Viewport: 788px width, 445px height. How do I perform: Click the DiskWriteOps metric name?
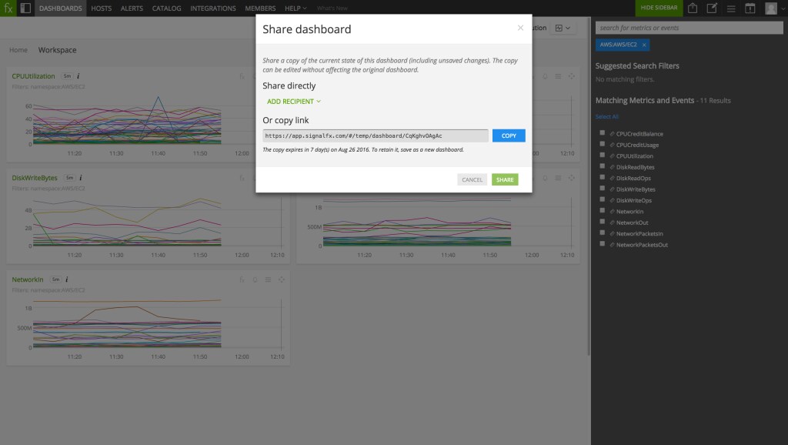coord(634,201)
